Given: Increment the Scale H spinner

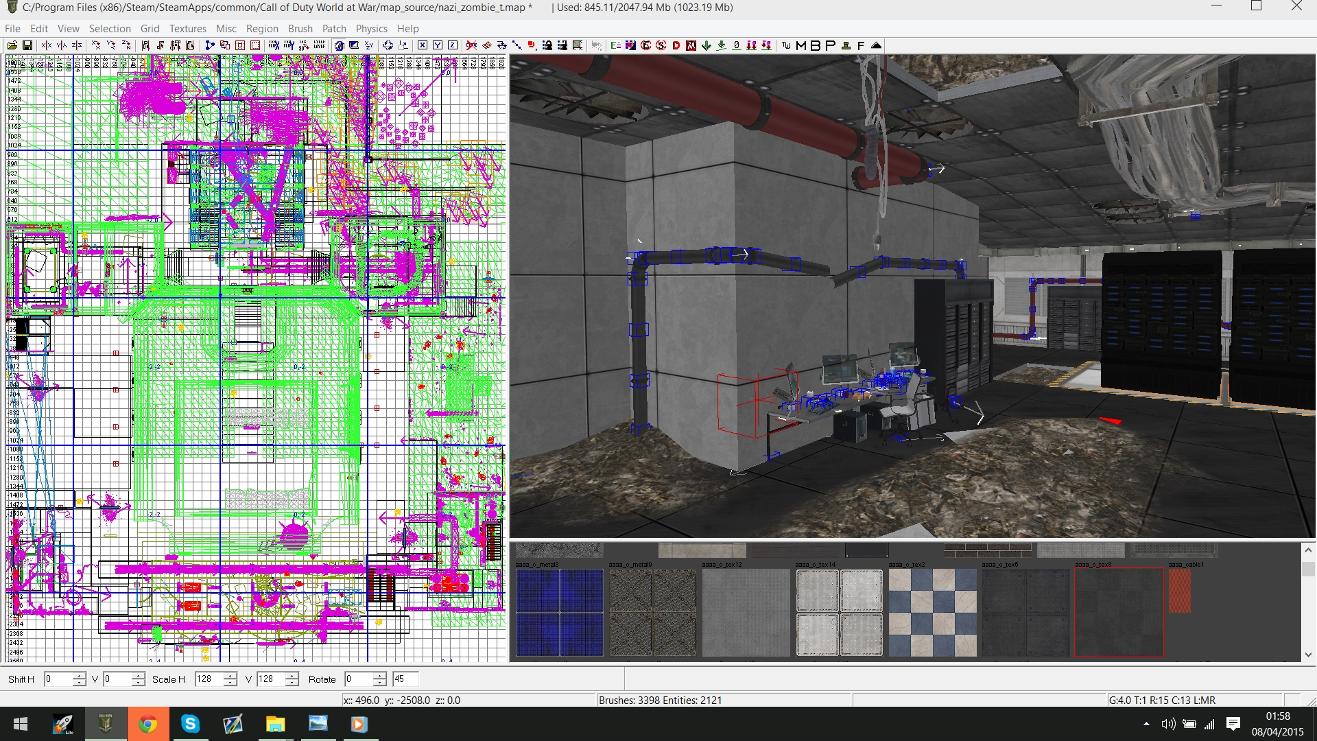Looking at the screenshot, I should (230, 675).
